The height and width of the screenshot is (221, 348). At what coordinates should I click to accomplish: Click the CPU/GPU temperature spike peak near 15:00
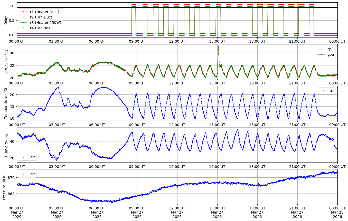219,46
